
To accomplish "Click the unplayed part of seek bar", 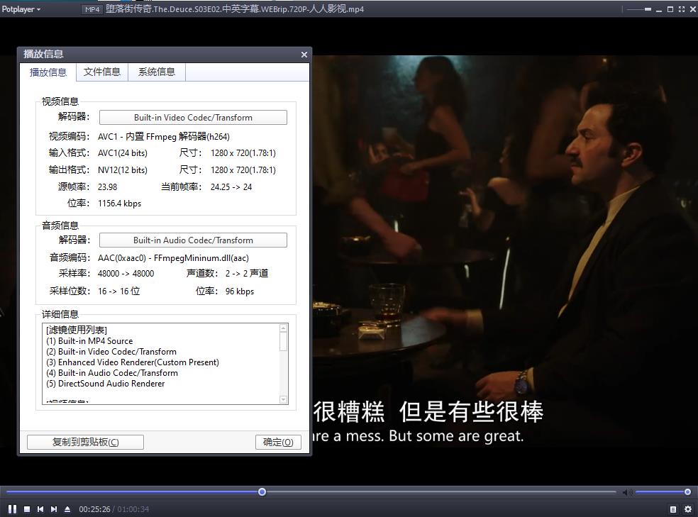I will 441,491.
